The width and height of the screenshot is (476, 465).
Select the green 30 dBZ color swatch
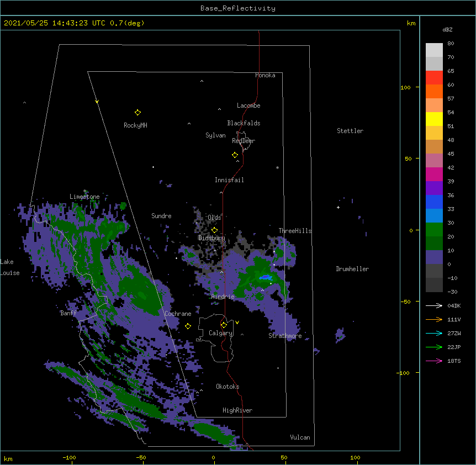pos(434,230)
